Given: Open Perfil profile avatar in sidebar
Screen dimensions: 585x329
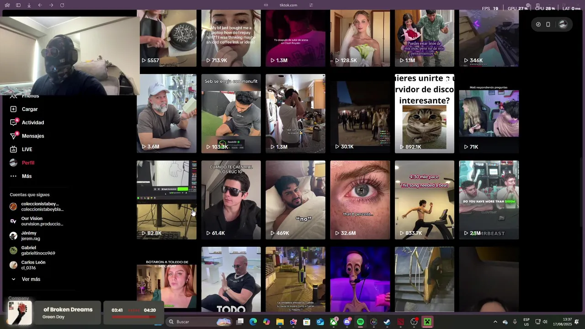Looking at the screenshot, I should (x=13, y=163).
